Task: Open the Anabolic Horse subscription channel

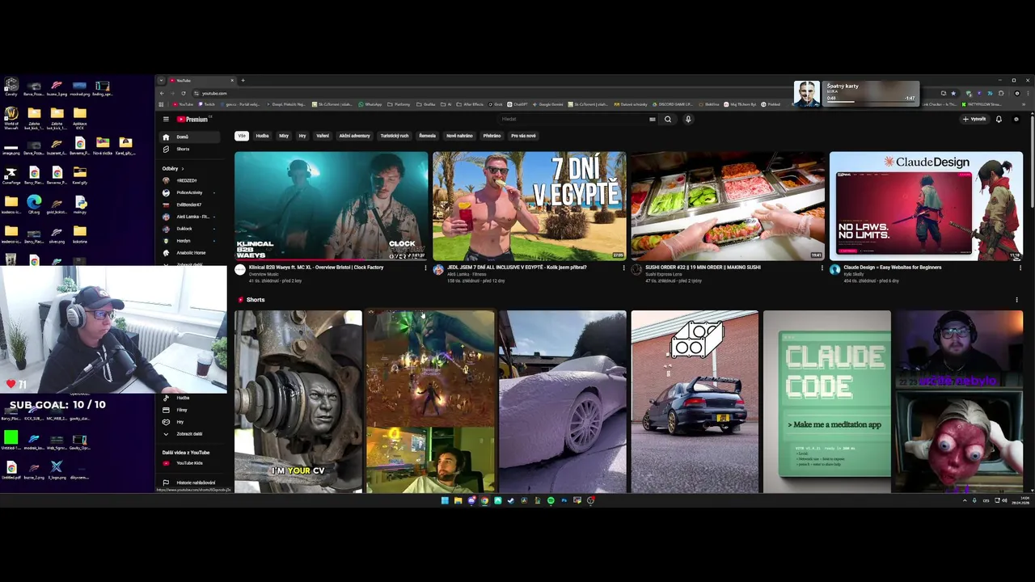Action: pyautogui.click(x=189, y=253)
